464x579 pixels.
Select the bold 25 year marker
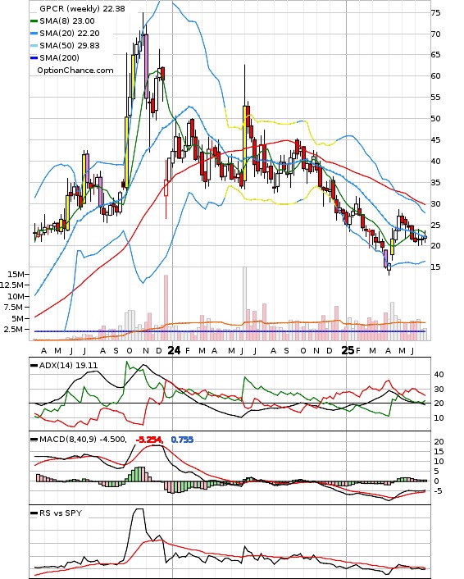click(x=348, y=350)
